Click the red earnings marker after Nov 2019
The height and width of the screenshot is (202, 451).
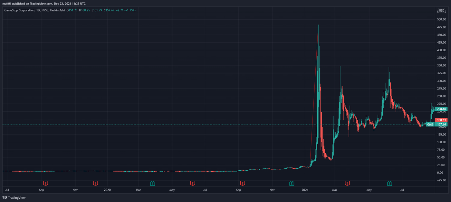tap(95, 183)
